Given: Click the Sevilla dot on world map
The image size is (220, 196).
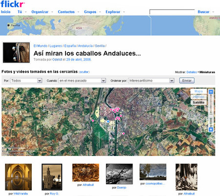Looking at the screenshot, I should [x=8, y=25].
